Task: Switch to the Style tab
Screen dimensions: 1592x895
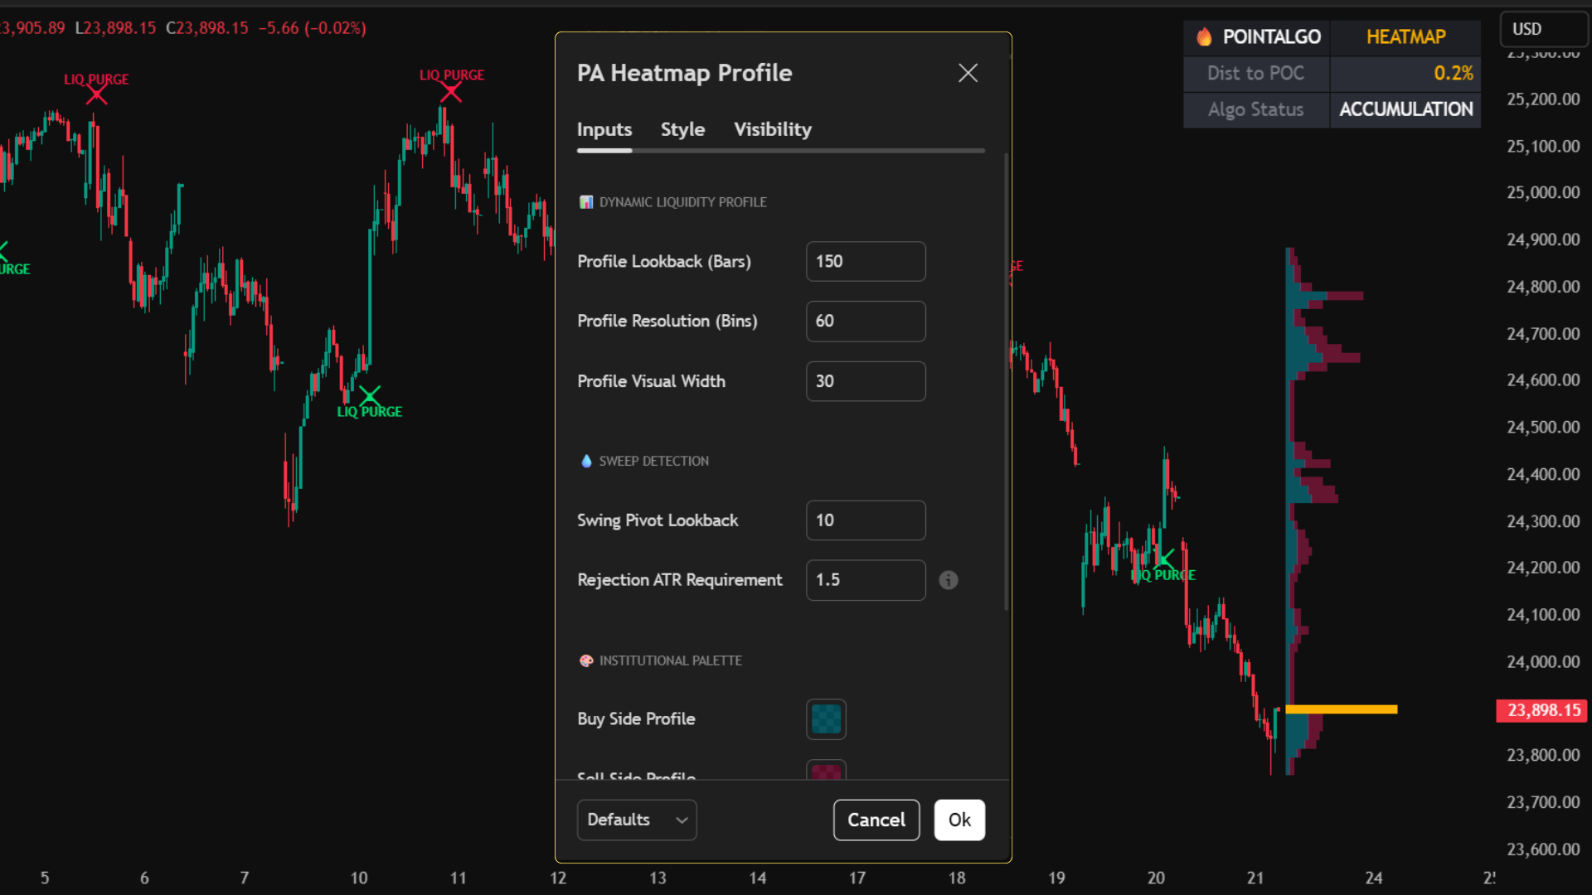Action: pyautogui.click(x=682, y=129)
